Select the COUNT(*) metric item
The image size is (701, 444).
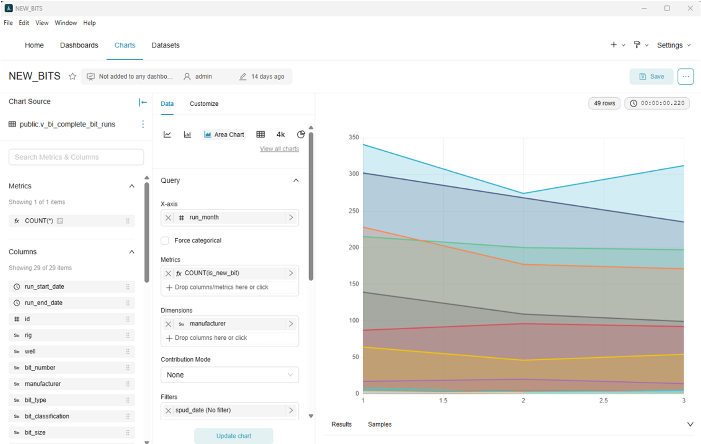(72, 221)
